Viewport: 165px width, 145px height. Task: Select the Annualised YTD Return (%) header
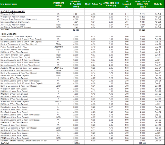coord(111,4)
